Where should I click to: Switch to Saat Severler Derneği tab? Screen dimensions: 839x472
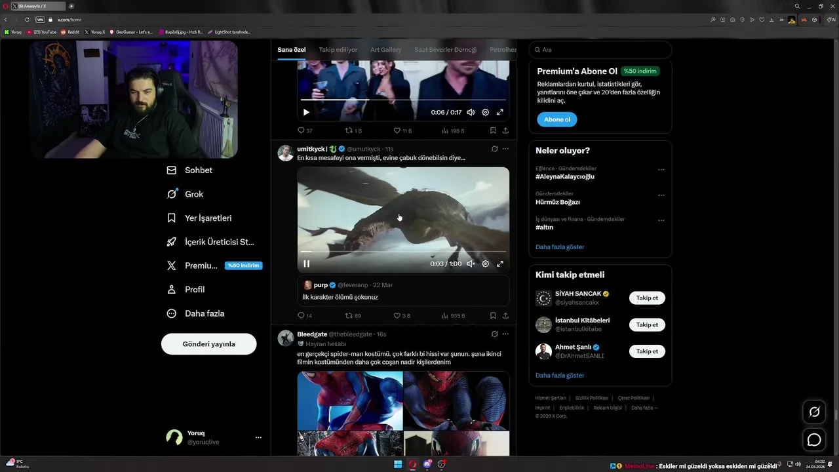[445, 50]
